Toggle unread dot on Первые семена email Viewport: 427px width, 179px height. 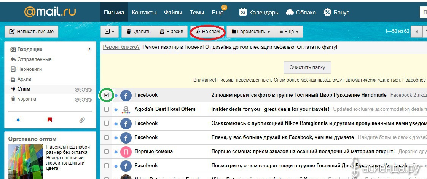[x=116, y=152]
